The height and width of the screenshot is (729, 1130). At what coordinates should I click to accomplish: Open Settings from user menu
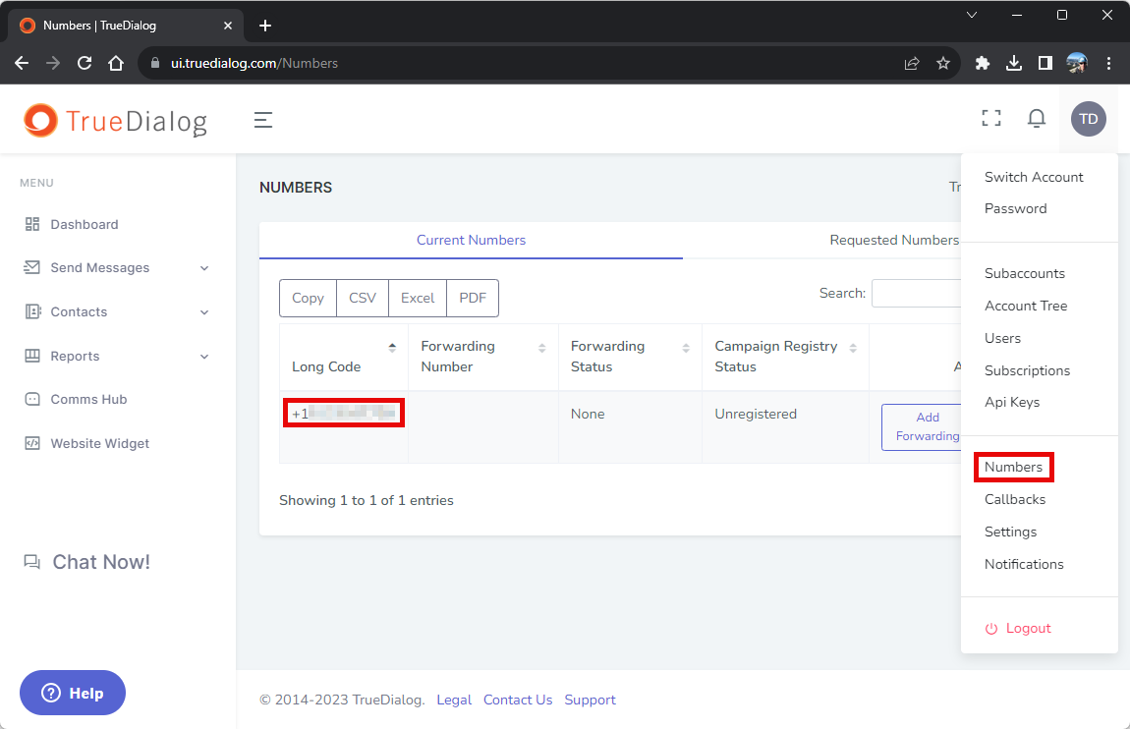1010,533
